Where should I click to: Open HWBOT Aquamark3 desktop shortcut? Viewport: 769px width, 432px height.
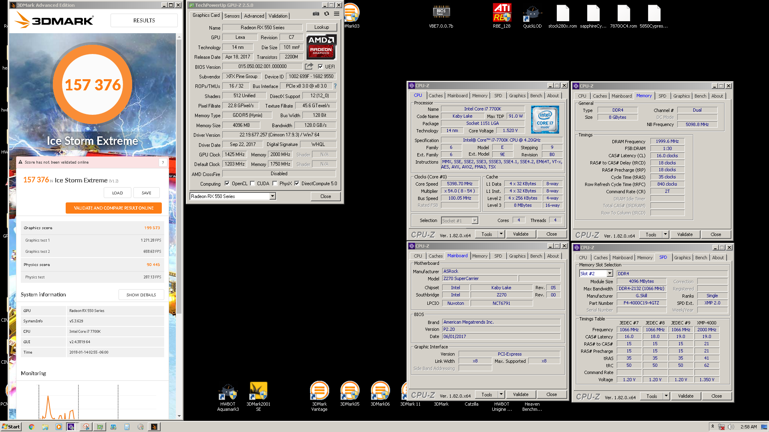(x=228, y=396)
